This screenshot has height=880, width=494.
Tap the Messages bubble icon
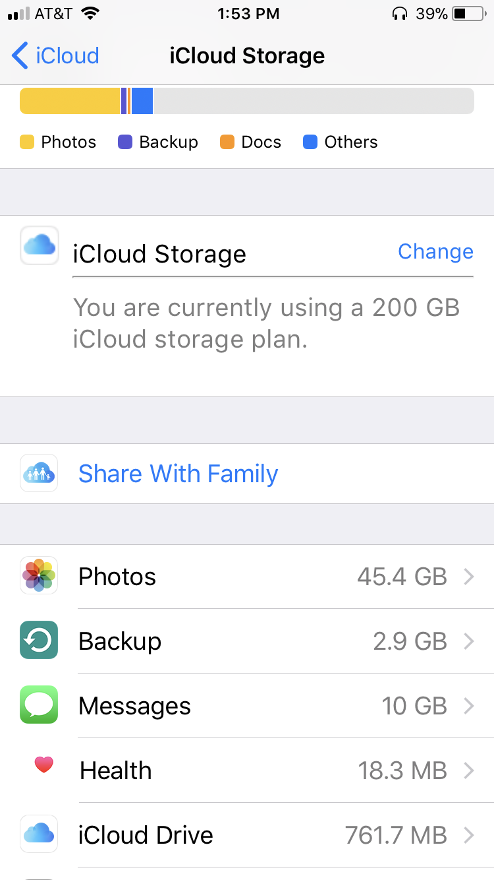(39, 705)
